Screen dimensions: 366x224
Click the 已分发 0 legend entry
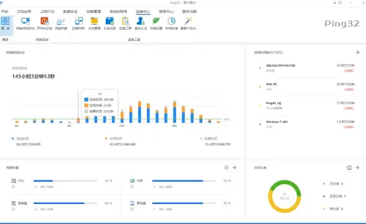334,184
